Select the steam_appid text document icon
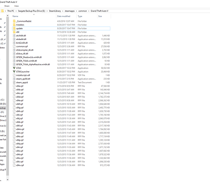 pos(14,83)
